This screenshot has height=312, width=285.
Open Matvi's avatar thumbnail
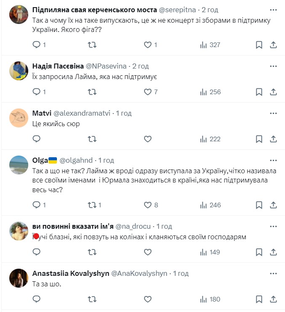tap(19, 118)
